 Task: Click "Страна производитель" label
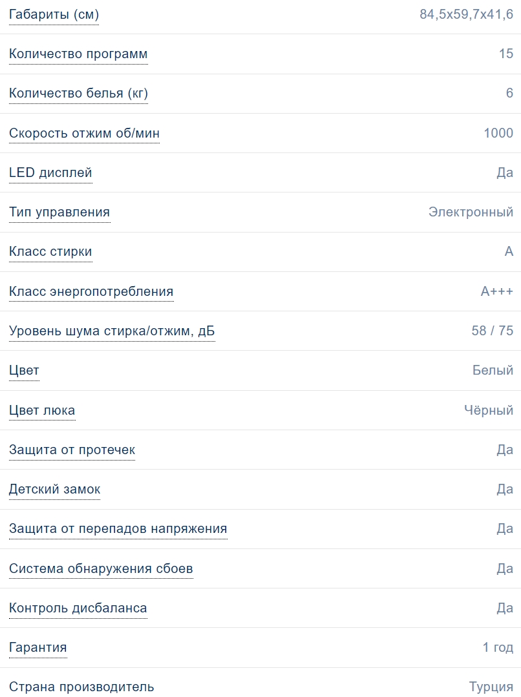[x=81, y=687]
